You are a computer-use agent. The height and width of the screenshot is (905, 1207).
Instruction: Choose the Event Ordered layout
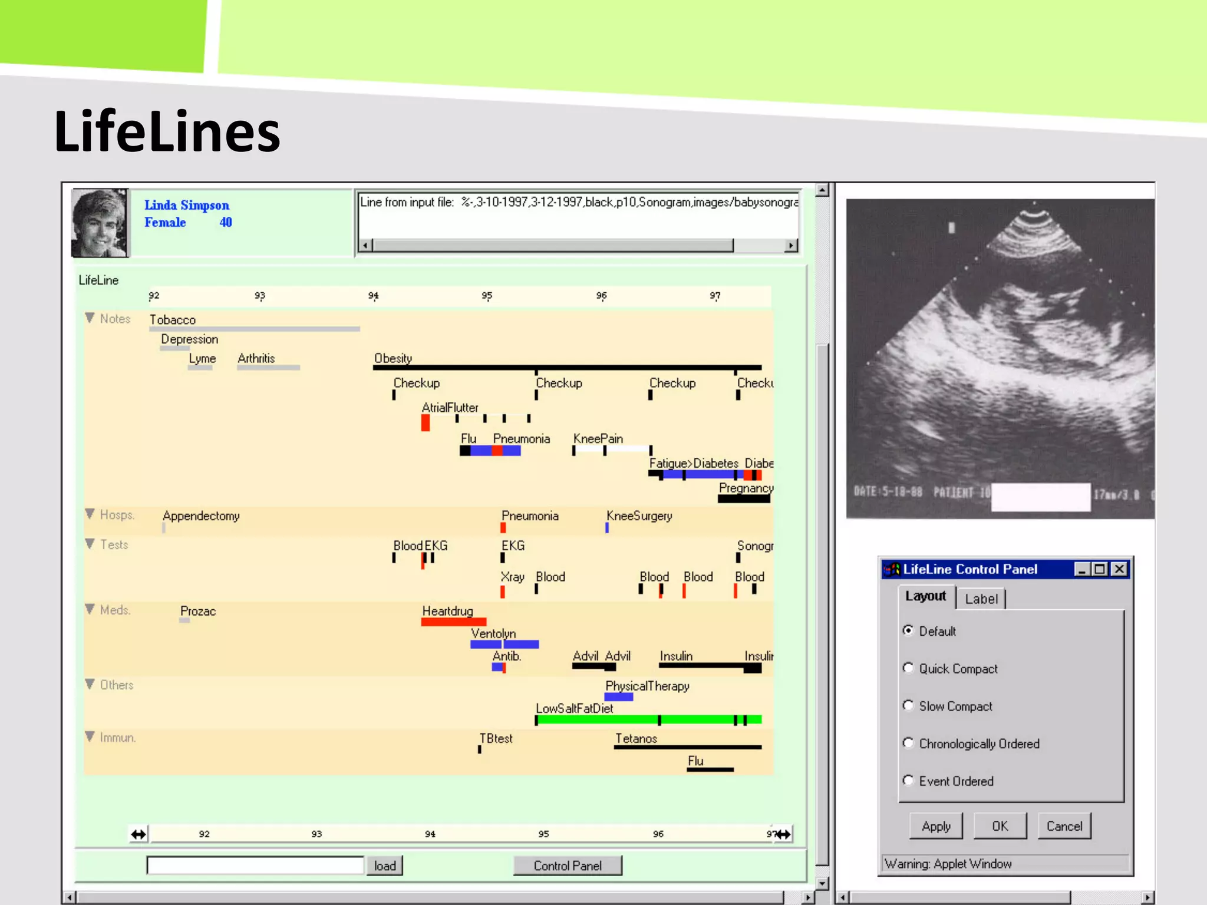[x=908, y=780]
